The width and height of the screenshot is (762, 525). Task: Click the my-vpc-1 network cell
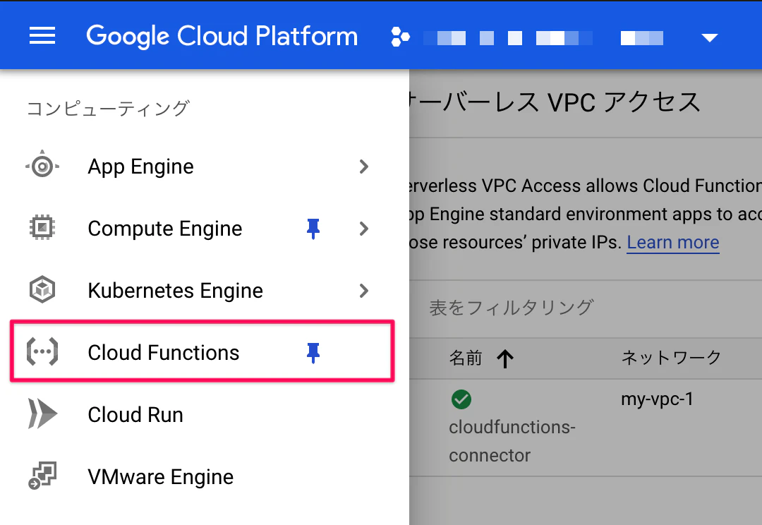tap(657, 399)
